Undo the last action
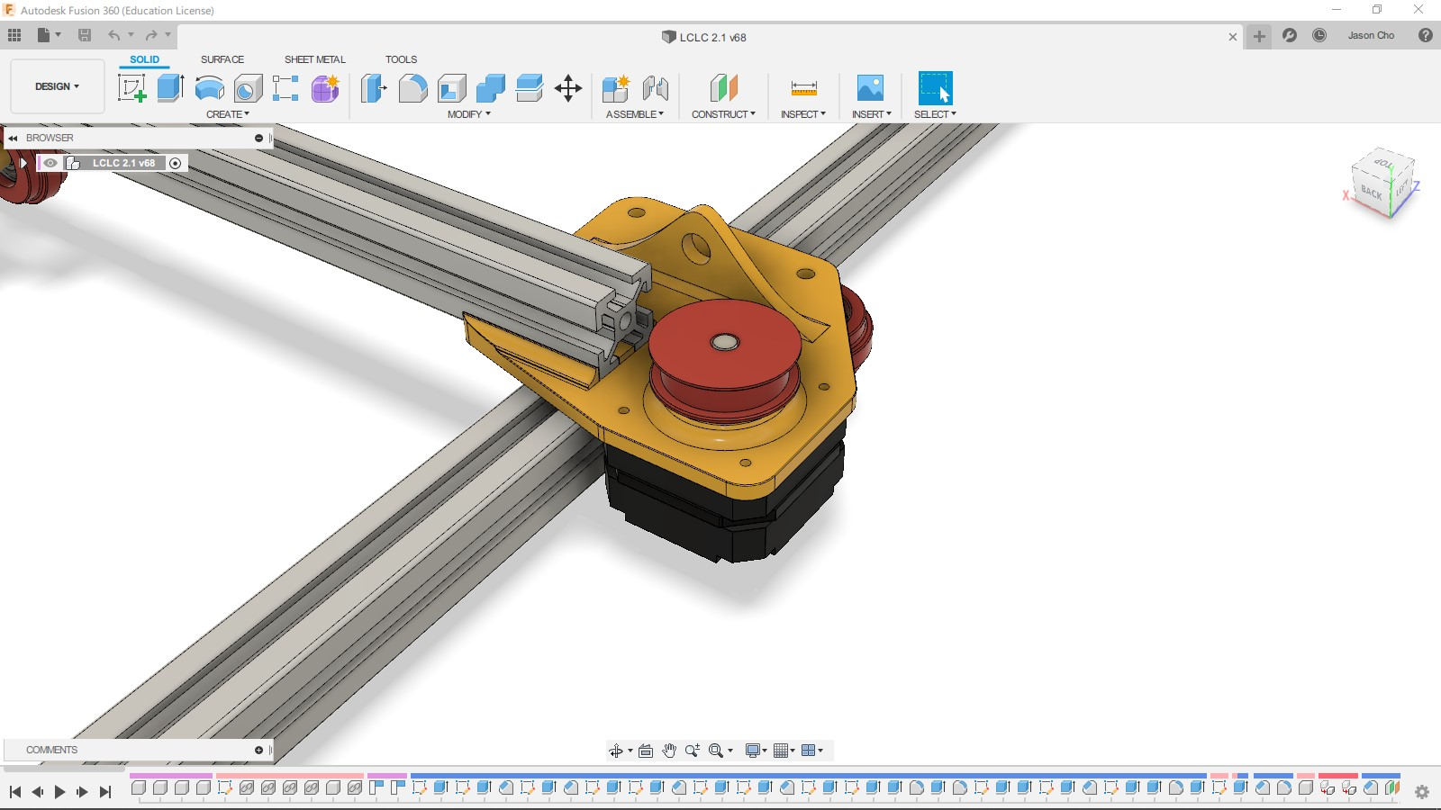 pyautogui.click(x=114, y=35)
